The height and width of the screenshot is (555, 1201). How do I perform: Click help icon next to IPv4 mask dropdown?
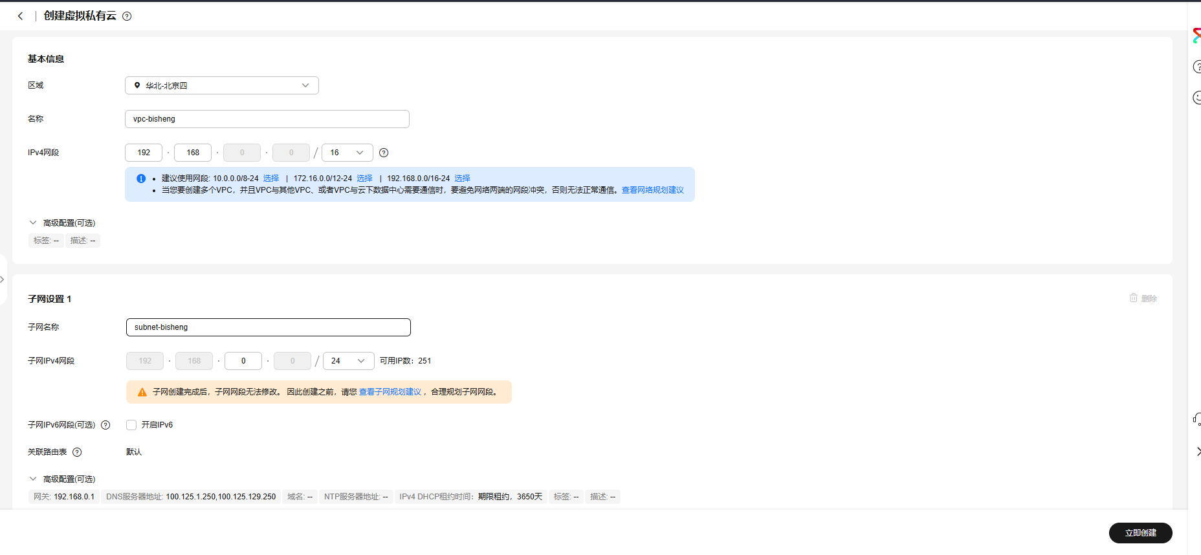384,153
